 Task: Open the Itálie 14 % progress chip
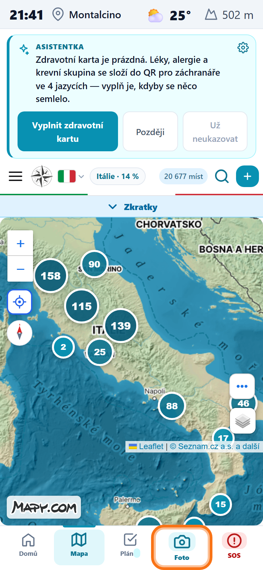point(118,176)
